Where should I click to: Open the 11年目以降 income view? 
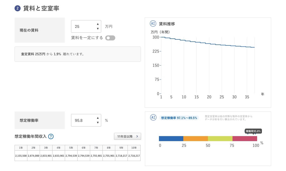point(127,136)
